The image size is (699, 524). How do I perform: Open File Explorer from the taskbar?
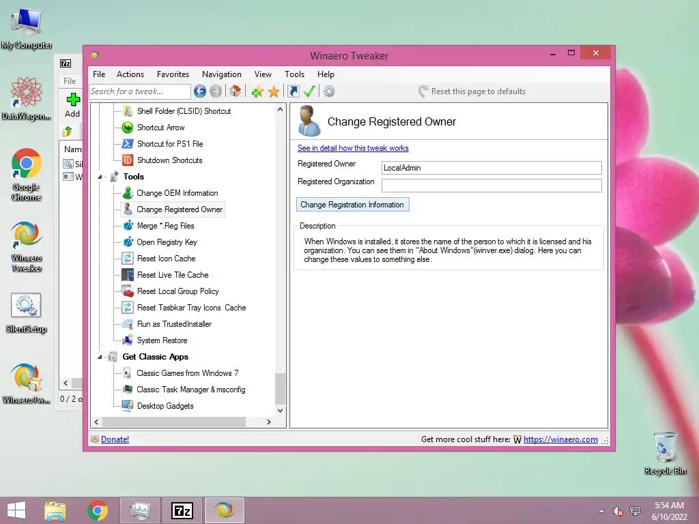tap(55, 510)
